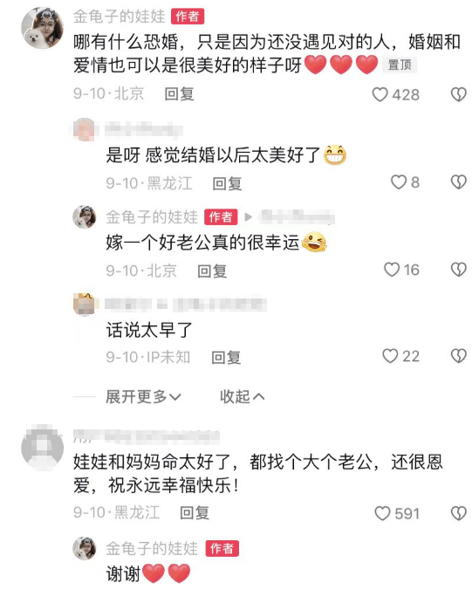Tap the arrow beside 作者 in the reply header

(x=249, y=217)
